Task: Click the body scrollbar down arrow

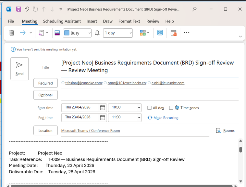Action: tap(240, 181)
